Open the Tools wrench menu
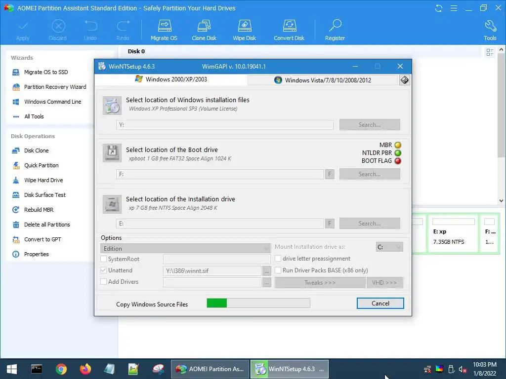This screenshot has height=379, width=506. 490,30
